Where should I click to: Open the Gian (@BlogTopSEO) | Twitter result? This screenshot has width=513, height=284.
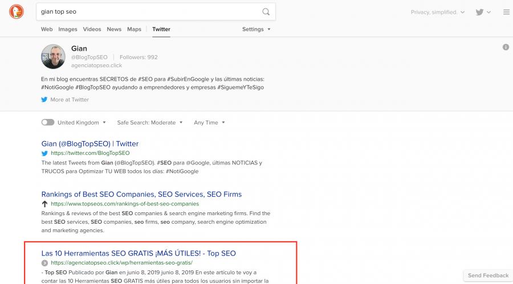click(x=90, y=144)
